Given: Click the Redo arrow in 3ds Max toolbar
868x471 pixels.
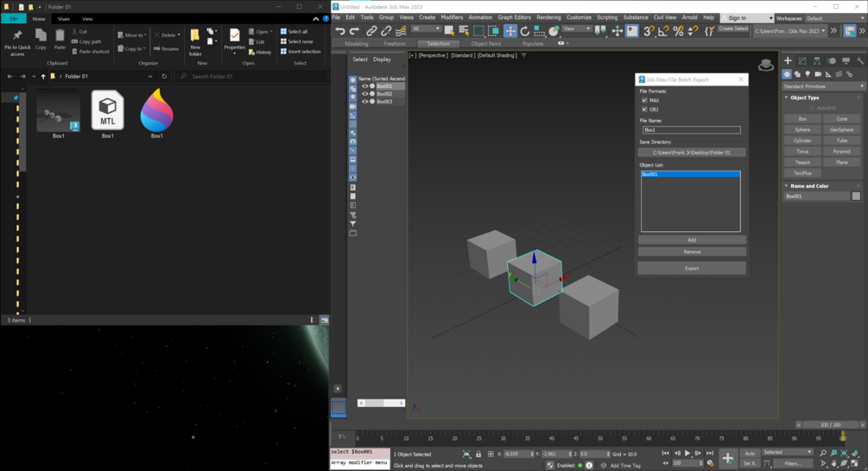Looking at the screenshot, I should (354, 31).
